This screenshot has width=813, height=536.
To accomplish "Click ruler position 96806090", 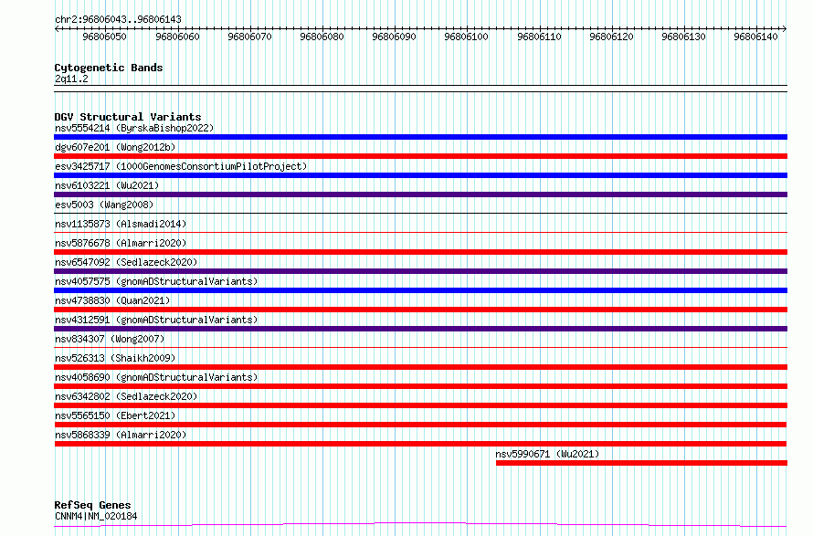I will pos(394,37).
